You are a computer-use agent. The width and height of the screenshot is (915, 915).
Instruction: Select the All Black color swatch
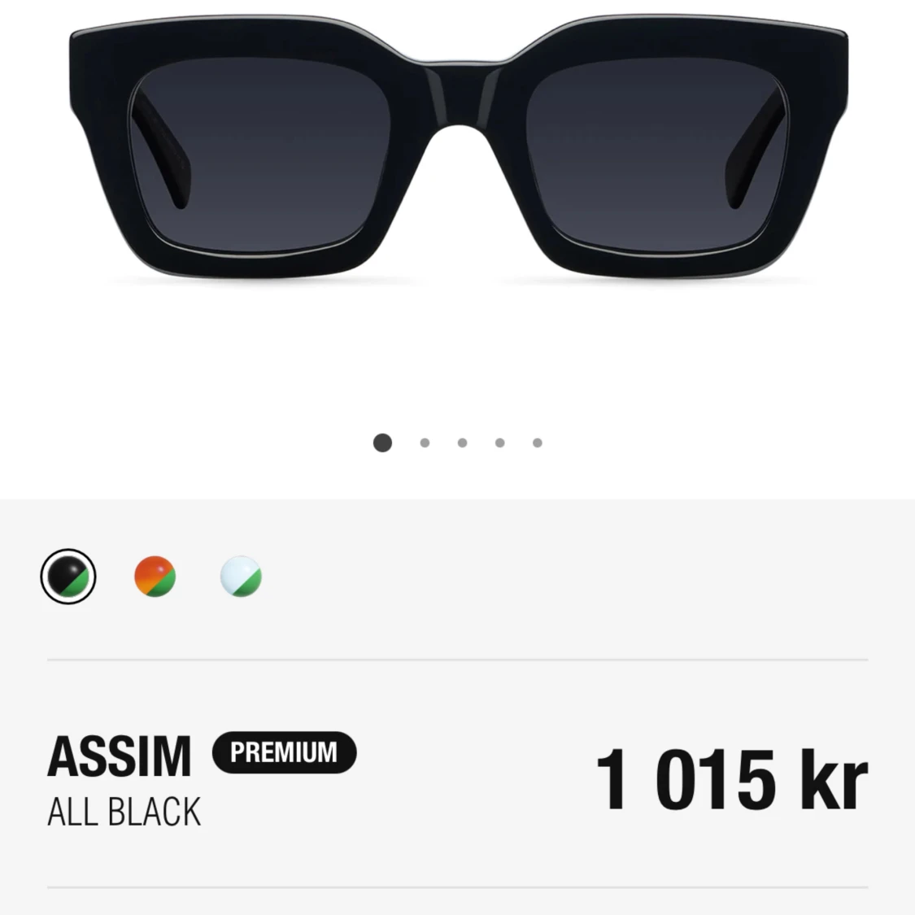pos(68,577)
